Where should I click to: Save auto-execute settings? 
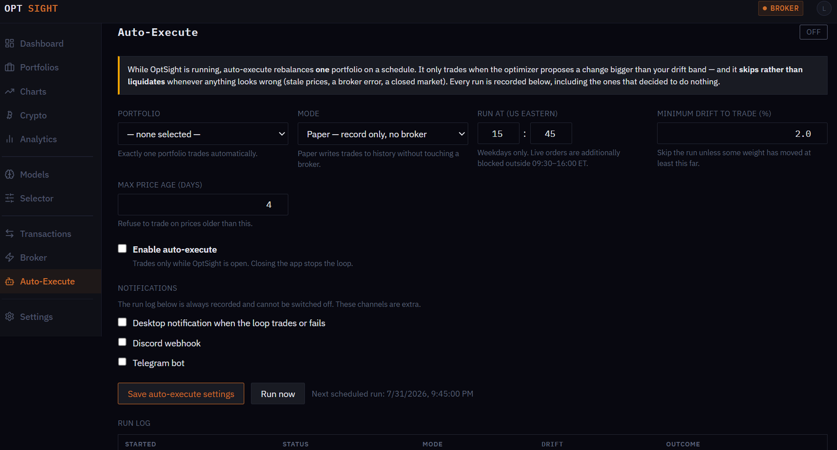pos(181,394)
